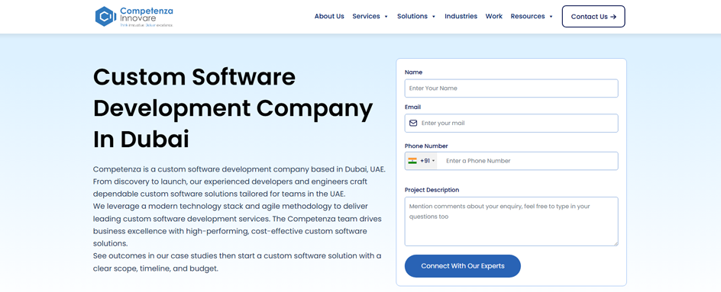Click the Phone Number label

coord(426,146)
